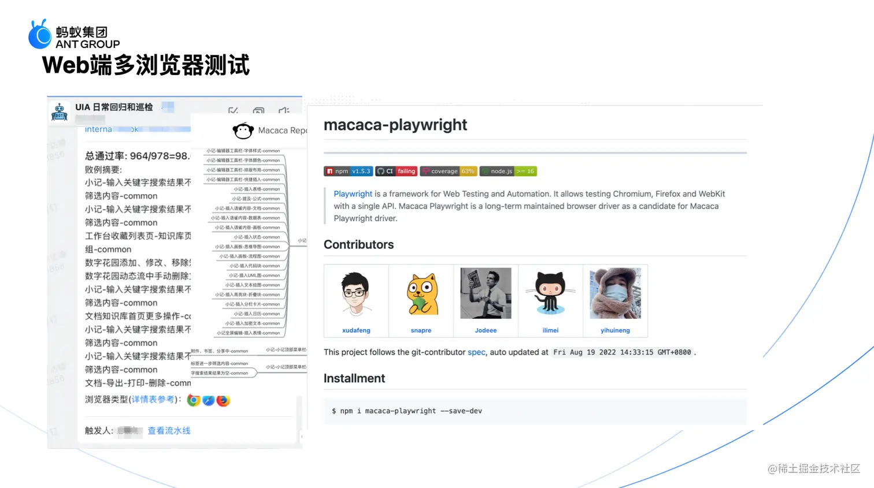The image size is (874, 488).
Task: Click the CI failing badge
Action: click(396, 171)
